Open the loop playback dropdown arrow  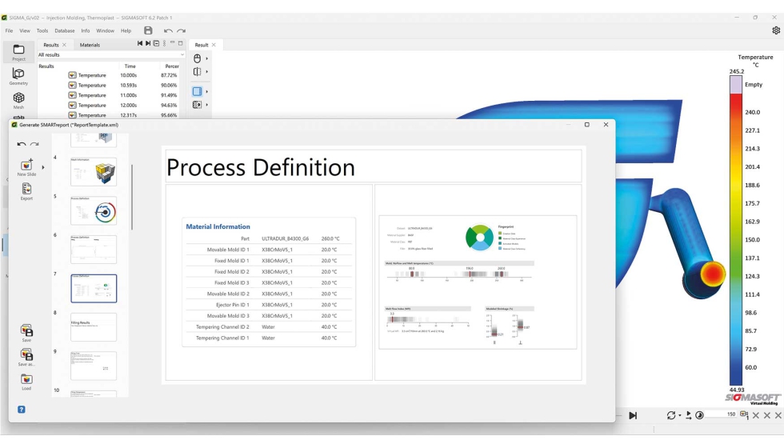679,416
